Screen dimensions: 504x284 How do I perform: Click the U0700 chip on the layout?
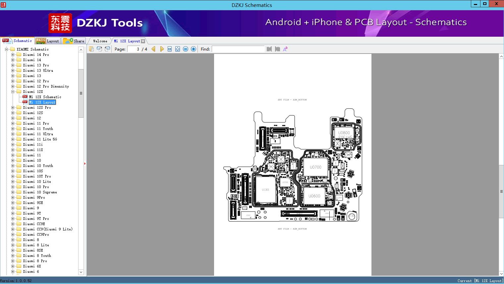(315, 167)
